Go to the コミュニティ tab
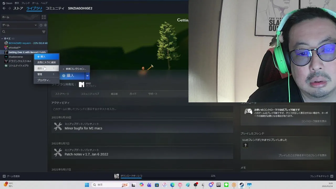This screenshot has height=189, width=336. [x=55, y=8]
